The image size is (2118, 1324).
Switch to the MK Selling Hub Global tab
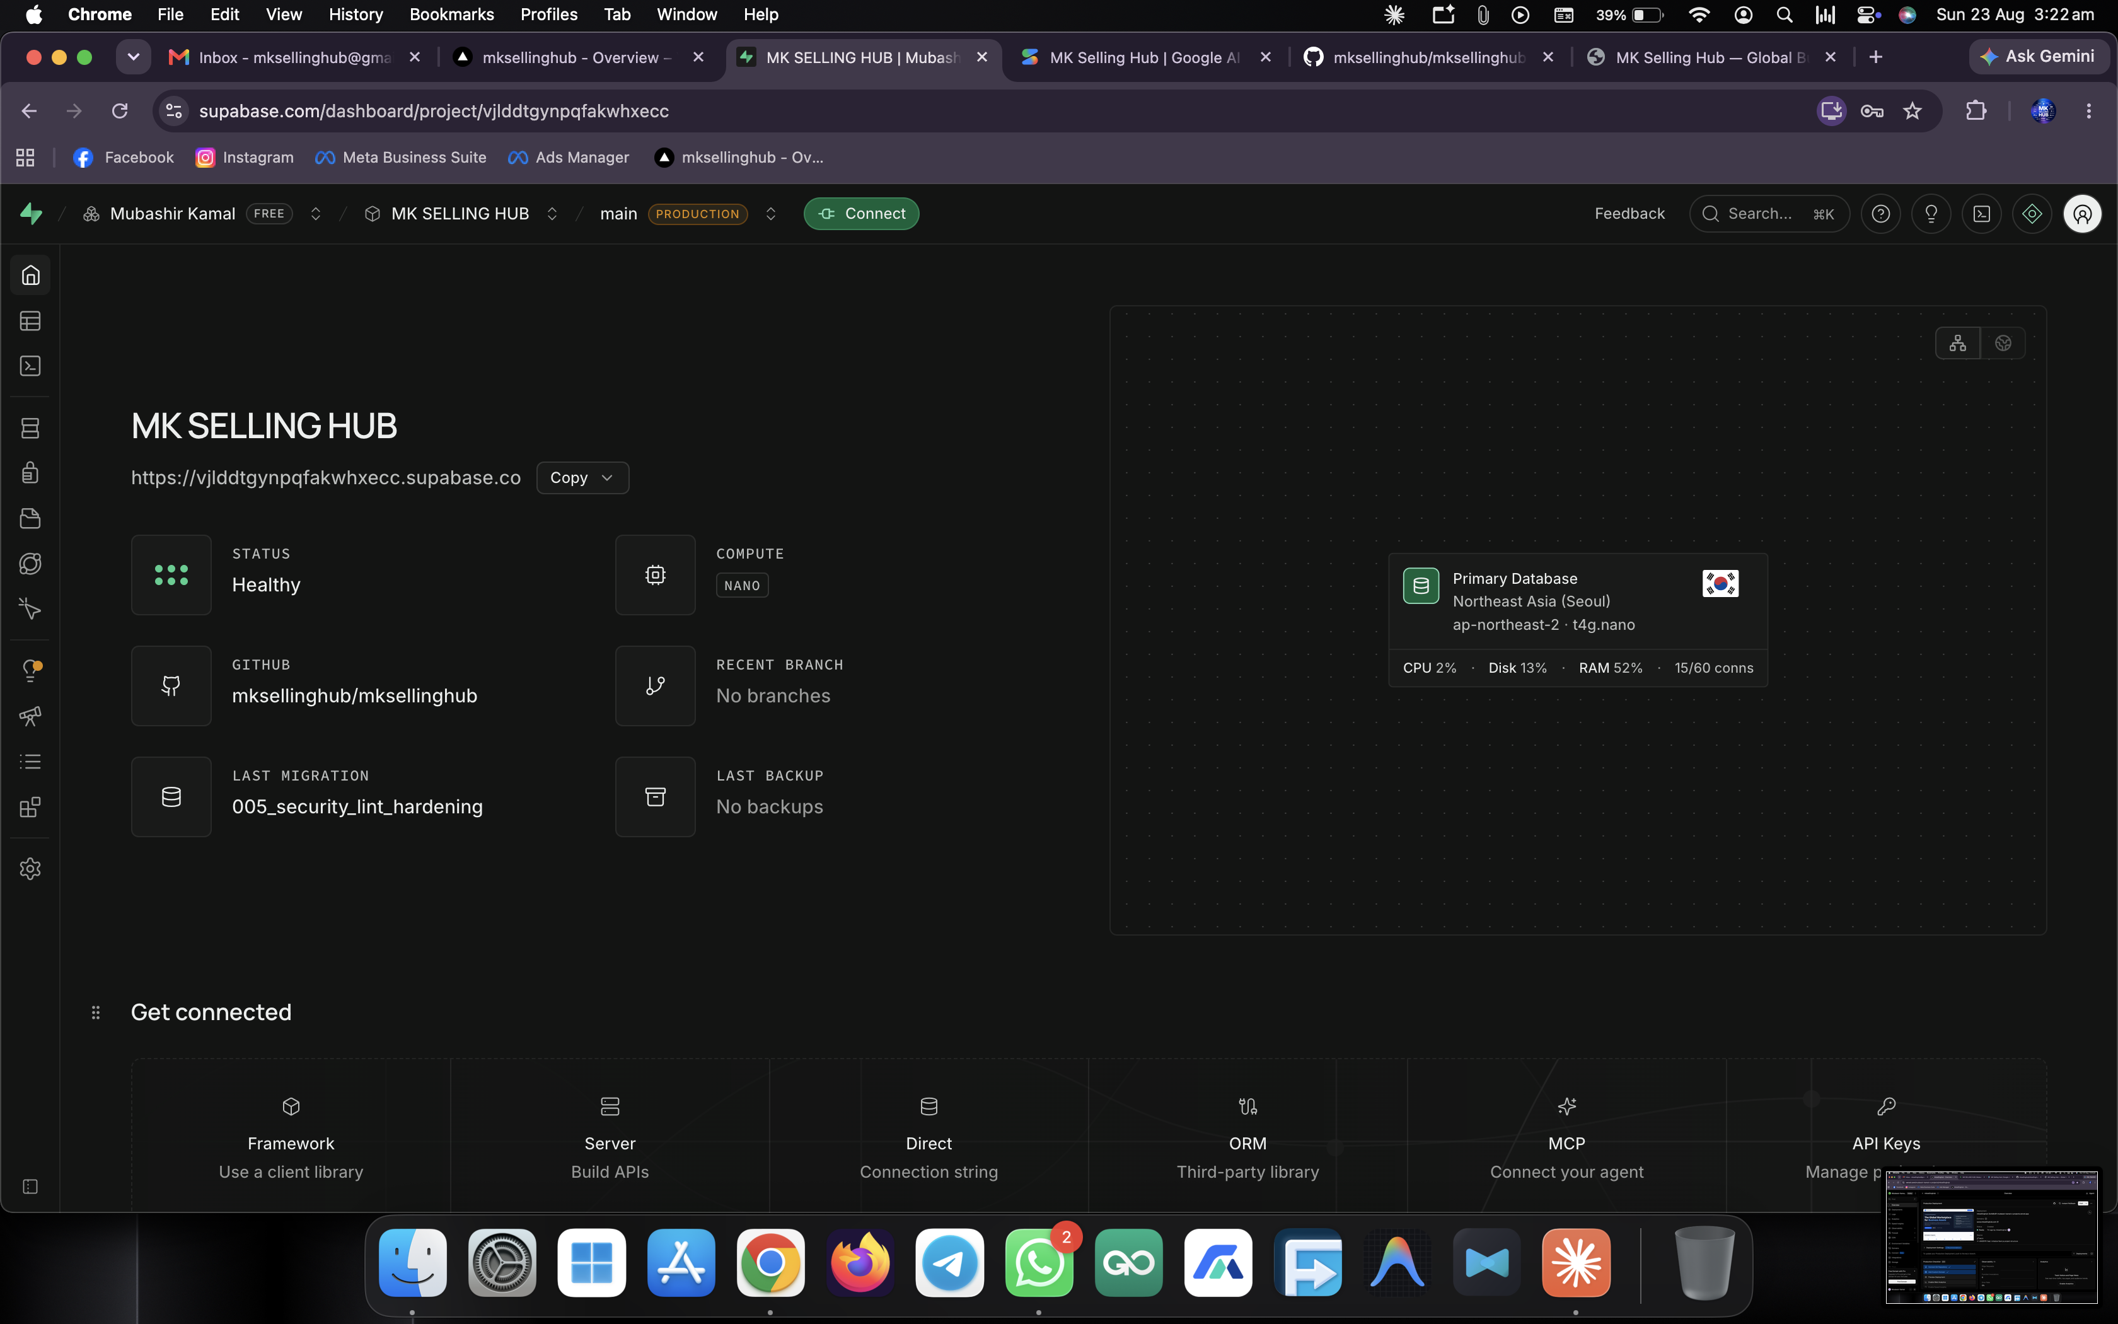pos(1713,58)
